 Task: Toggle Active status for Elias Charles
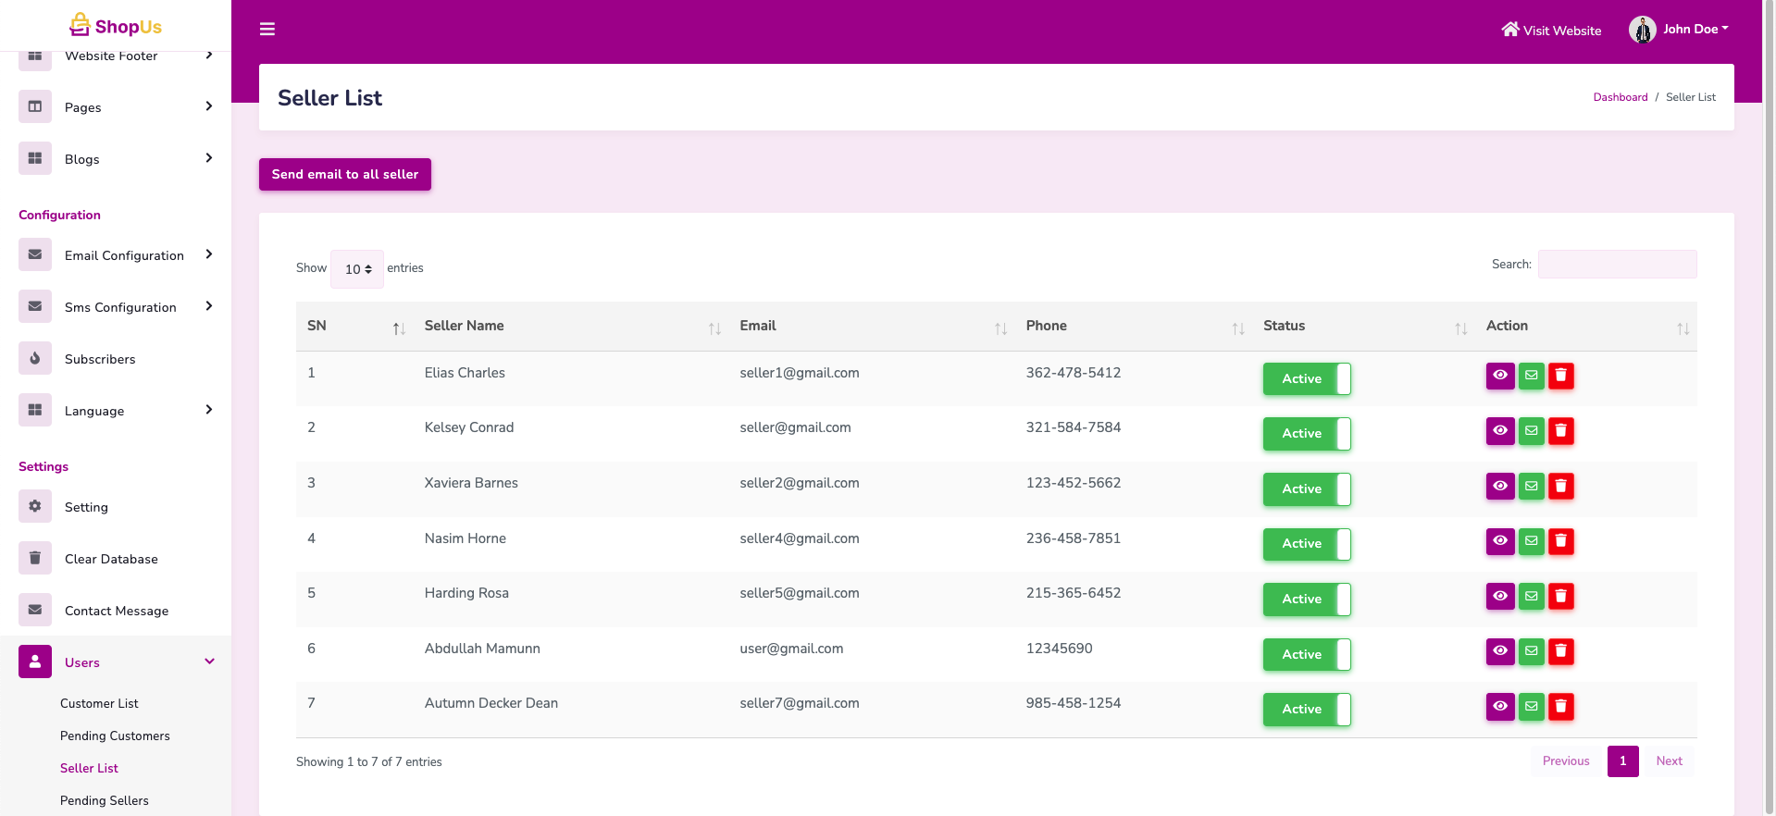[1306, 378]
